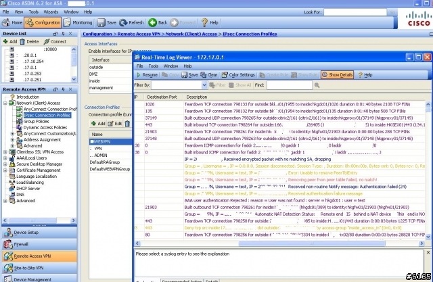
Task: Select DHCP Server tree item
Action: point(28,189)
